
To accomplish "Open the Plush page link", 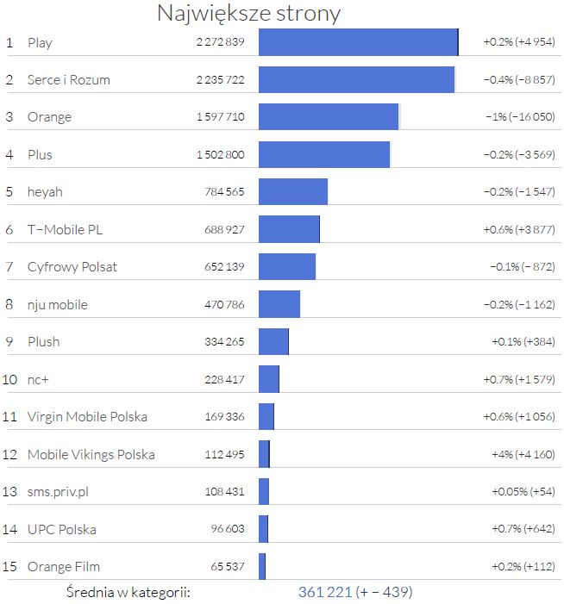I will (43, 342).
